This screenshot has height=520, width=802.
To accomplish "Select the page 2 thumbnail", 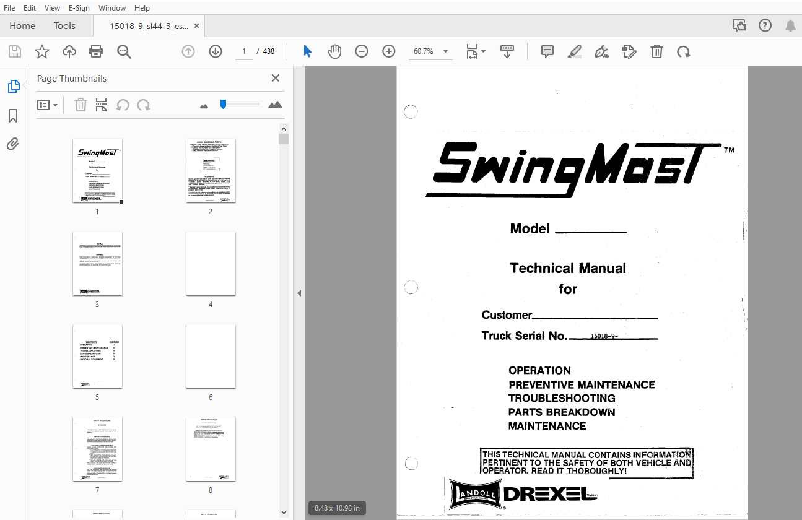I will pos(211,170).
